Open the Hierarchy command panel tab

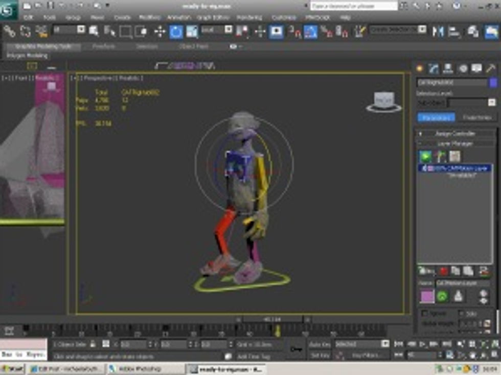click(x=448, y=68)
